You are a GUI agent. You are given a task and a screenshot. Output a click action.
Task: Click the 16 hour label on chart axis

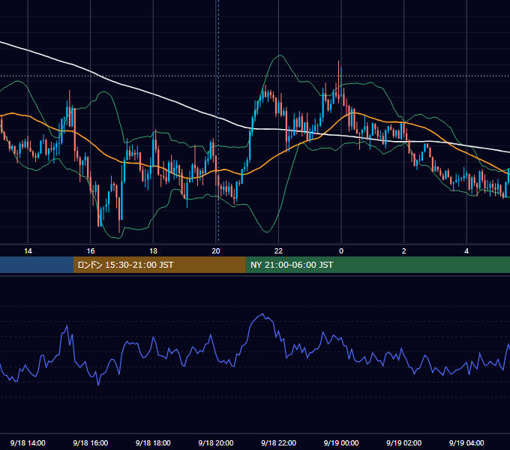pos(91,251)
